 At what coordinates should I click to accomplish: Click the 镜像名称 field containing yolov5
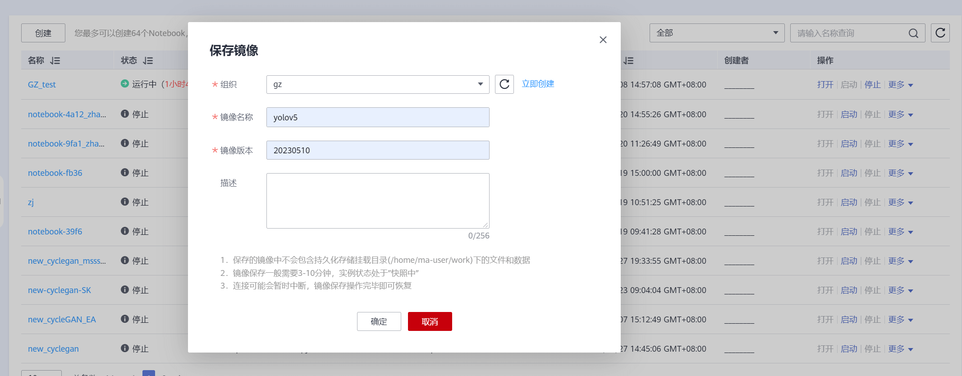(x=377, y=117)
